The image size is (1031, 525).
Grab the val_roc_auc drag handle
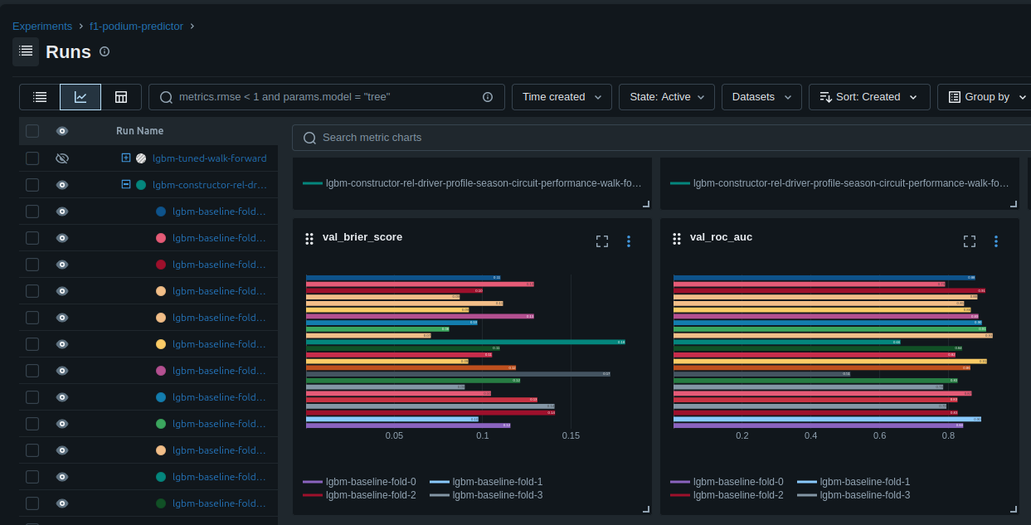click(x=676, y=239)
